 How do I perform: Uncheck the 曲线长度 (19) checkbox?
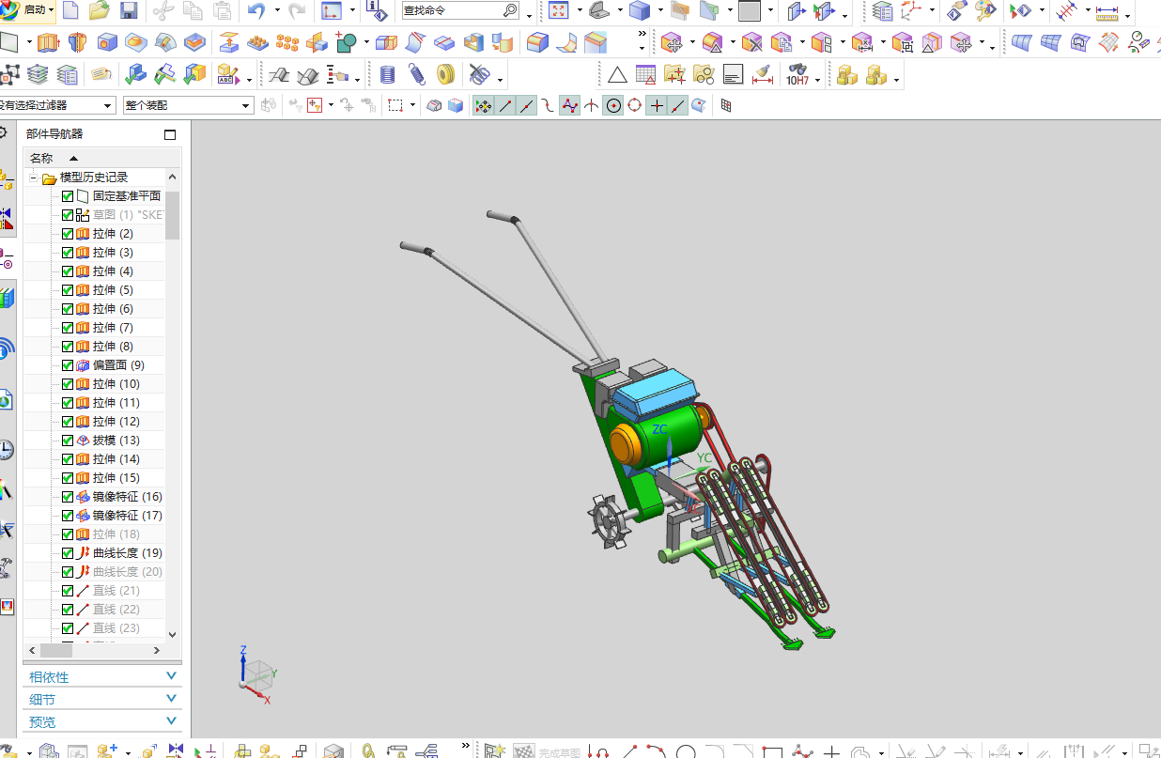pyautogui.click(x=68, y=553)
